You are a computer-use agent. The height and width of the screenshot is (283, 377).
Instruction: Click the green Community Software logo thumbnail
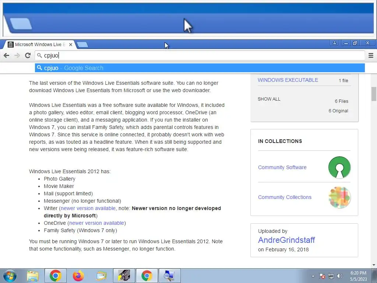tap(339, 167)
